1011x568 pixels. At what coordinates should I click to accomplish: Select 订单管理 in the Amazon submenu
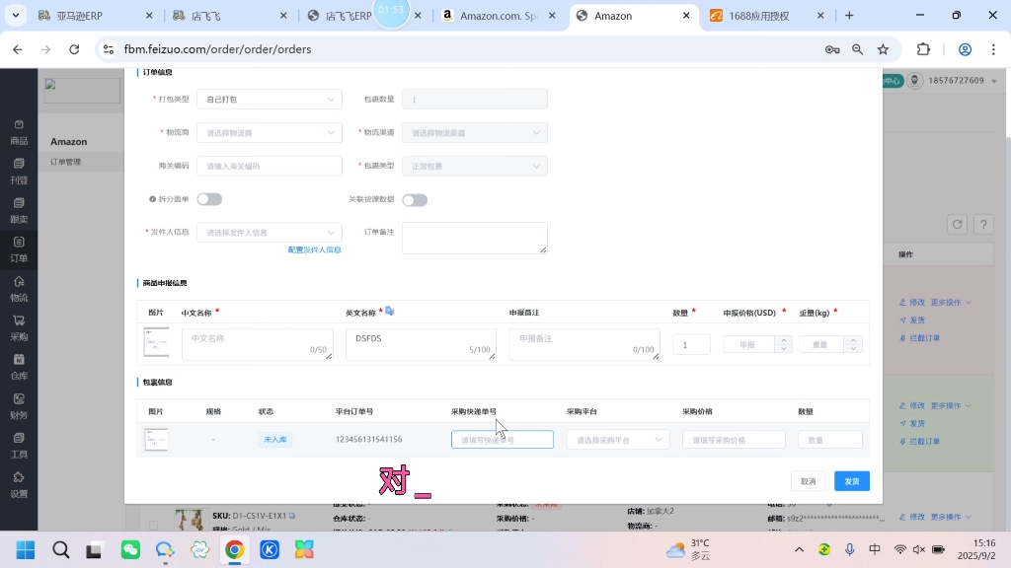click(66, 162)
